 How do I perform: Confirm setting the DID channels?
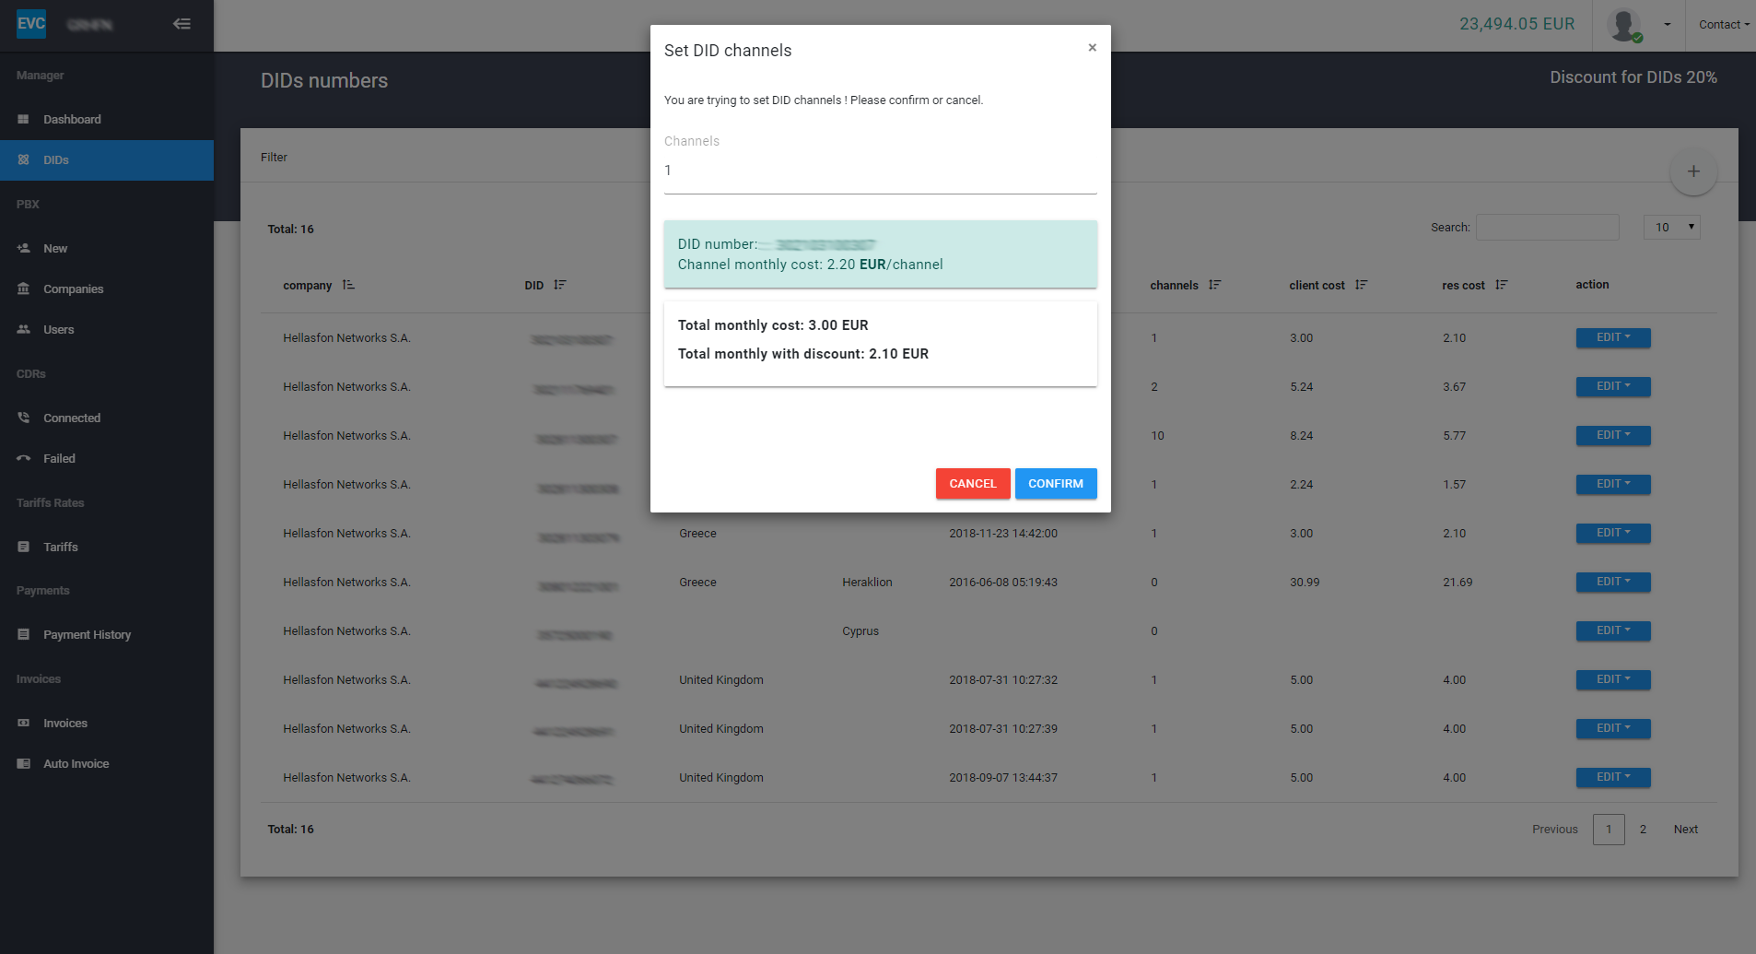[1056, 483]
